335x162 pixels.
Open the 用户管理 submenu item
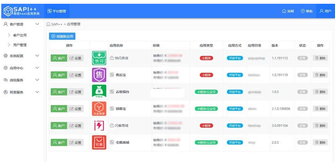[x=20, y=45]
